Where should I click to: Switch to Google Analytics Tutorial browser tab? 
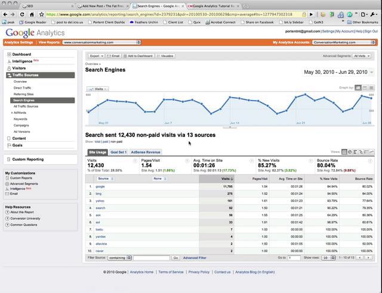[x=214, y=6]
